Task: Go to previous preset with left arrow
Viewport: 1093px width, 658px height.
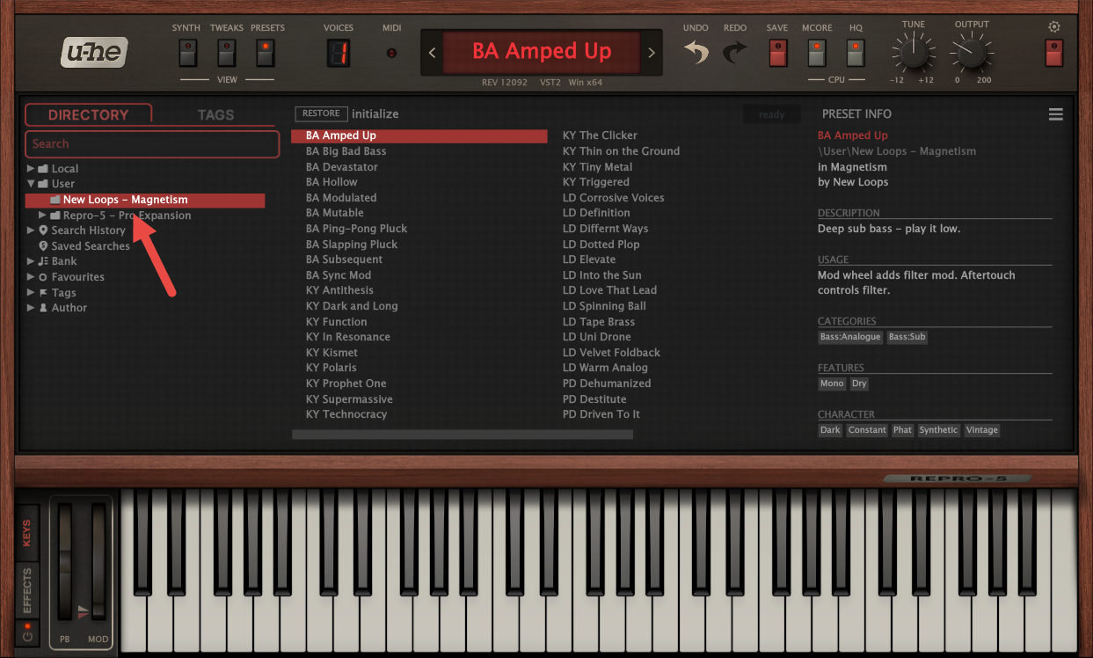Action: click(432, 53)
